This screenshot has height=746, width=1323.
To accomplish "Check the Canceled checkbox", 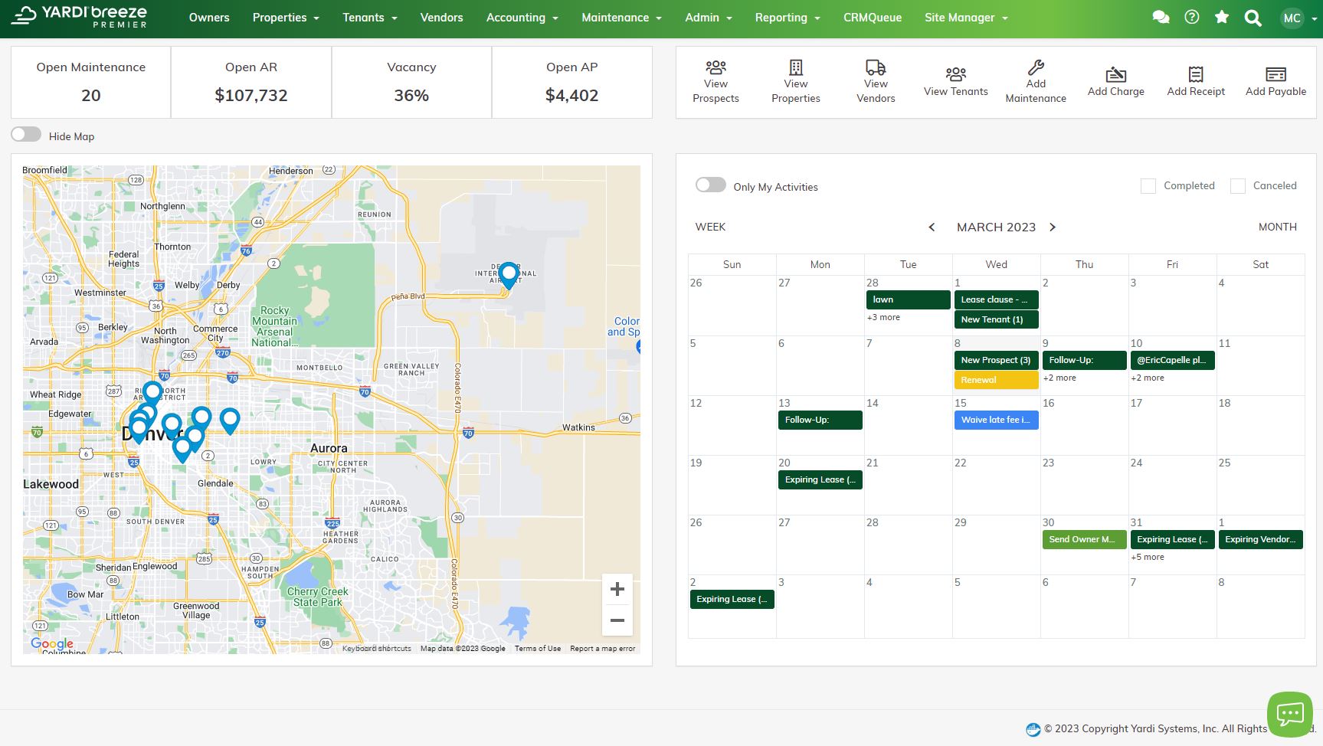I will coord(1237,186).
